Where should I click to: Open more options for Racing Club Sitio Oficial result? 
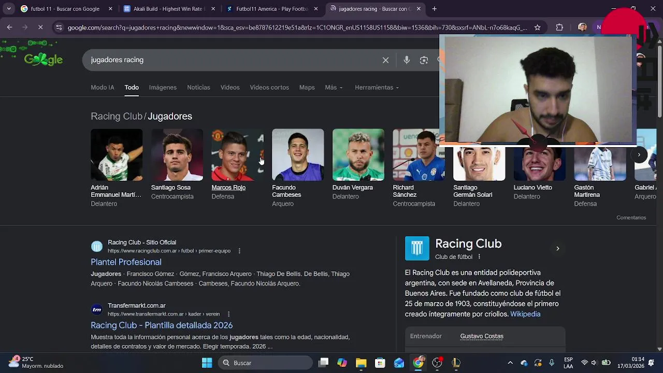tap(239, 251)
